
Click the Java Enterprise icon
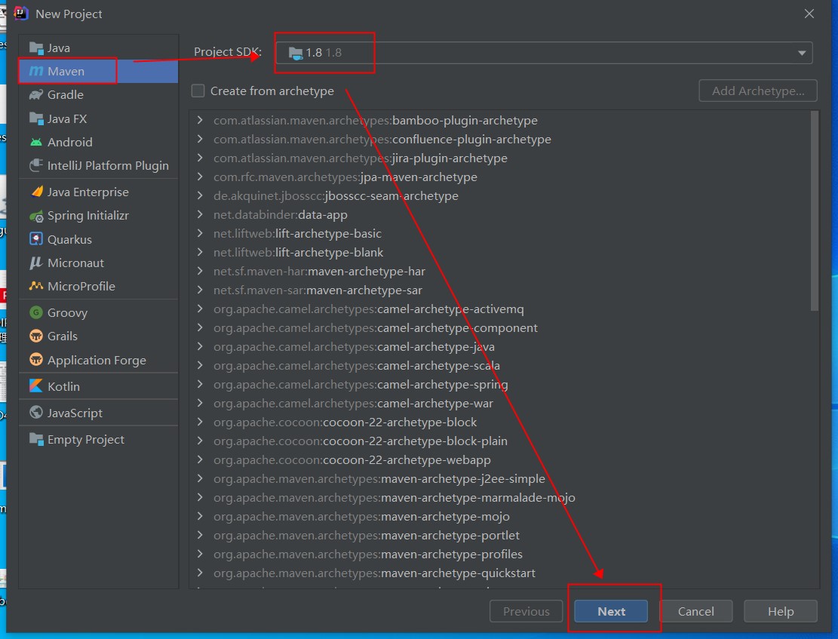[36, 192]
